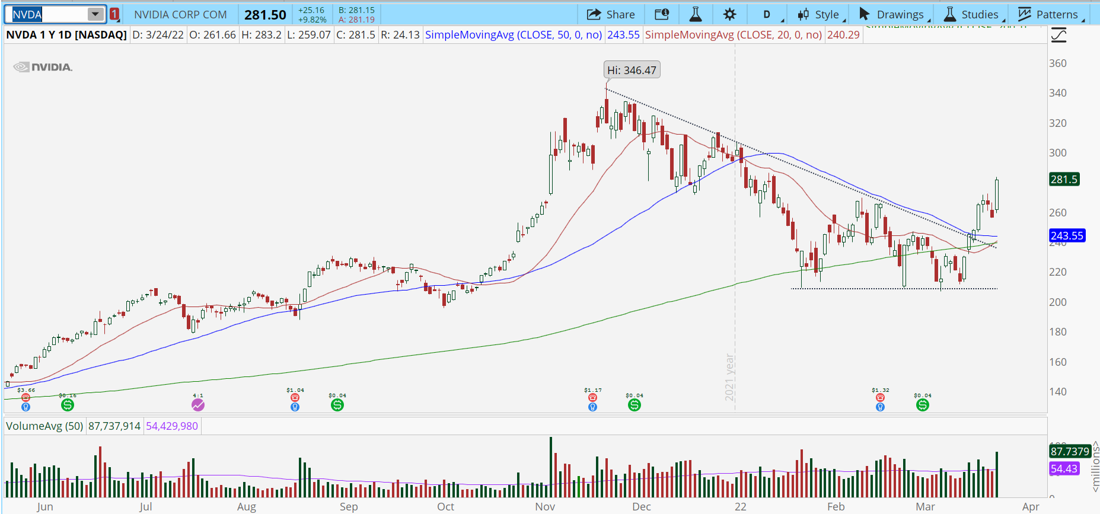Click the lightbulb icon under $3.66 earnings
Screen dimensions: 1100x514
[x=25, y=407]
